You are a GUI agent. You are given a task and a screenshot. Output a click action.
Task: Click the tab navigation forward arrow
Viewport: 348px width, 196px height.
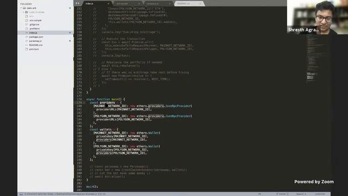78,3
